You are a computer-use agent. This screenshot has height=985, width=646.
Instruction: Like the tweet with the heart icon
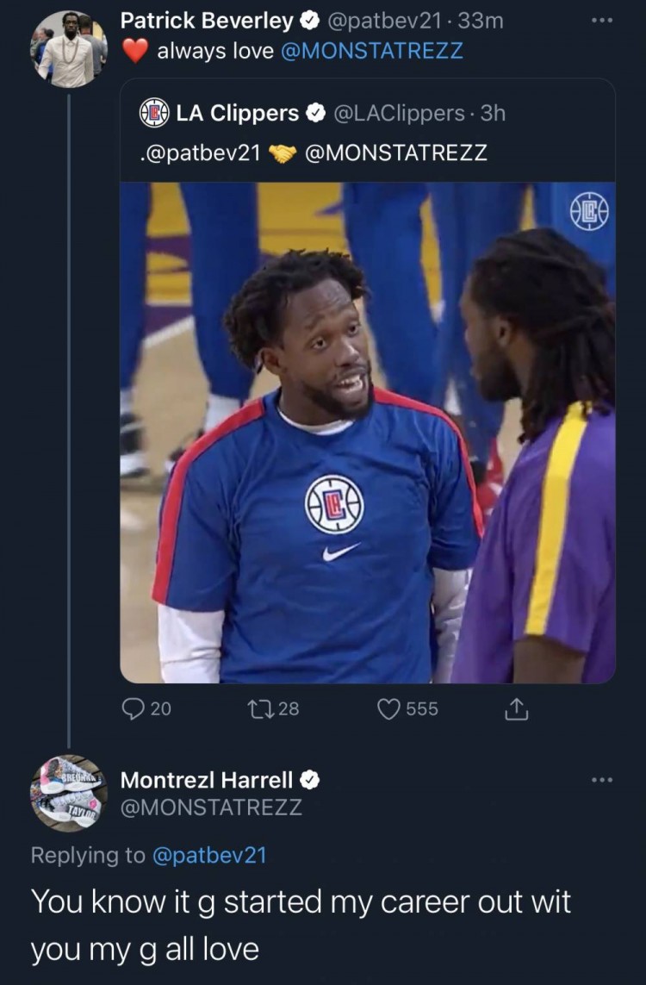pyautogui.click(x=390, y=708)
